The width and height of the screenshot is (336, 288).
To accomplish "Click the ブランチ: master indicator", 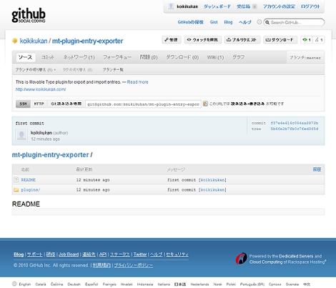I will coord(305,58).
